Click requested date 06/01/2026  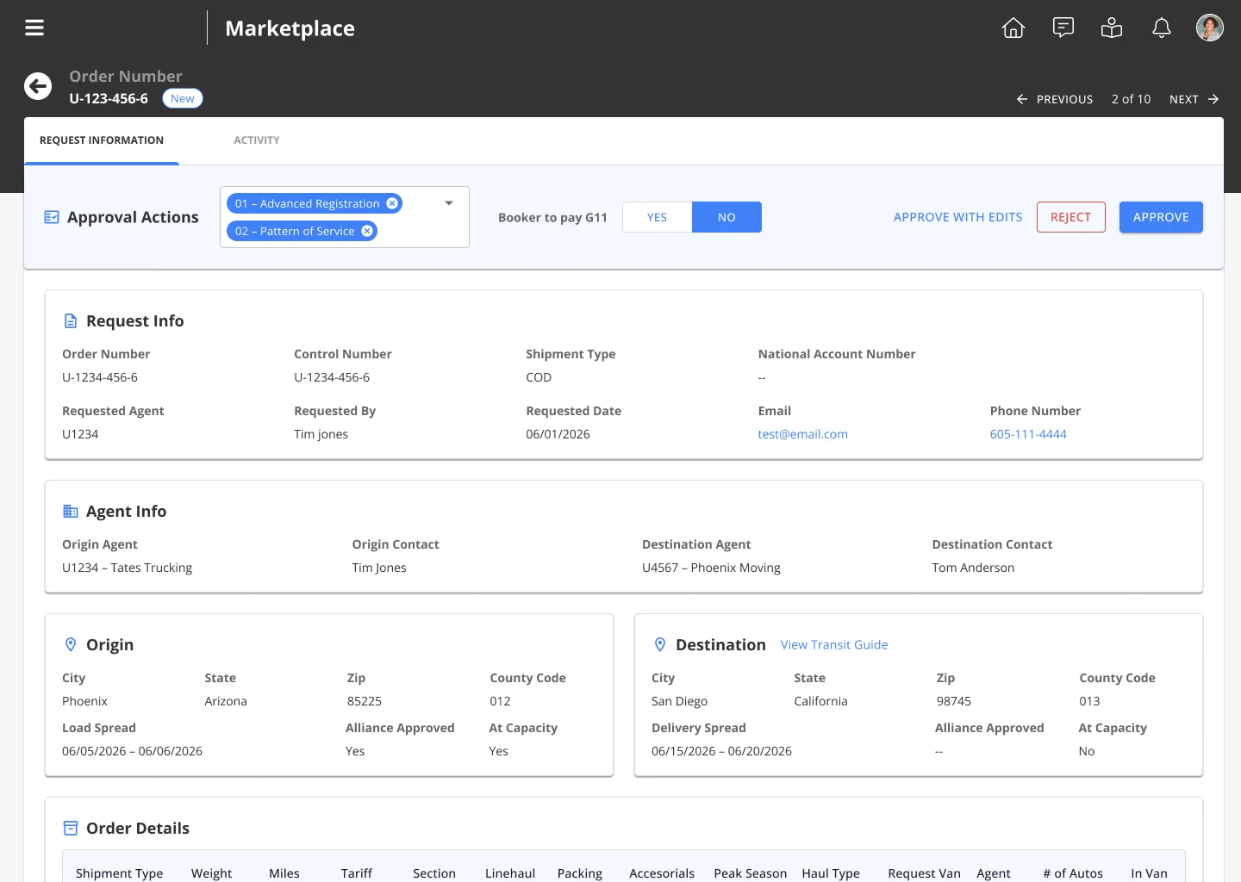point(558,434)
